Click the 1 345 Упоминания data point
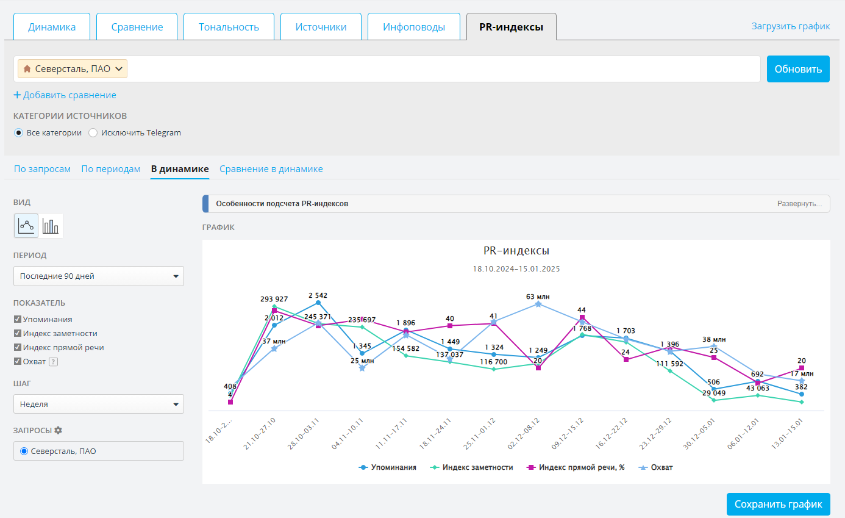This screenshot has height=518, width=845. [x=362, y=353]
